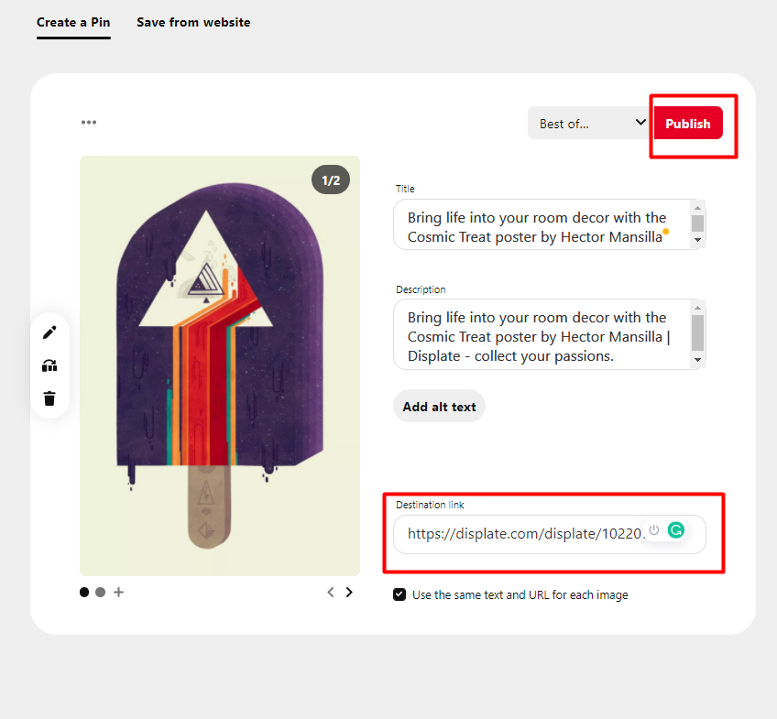This screenshot has width=777, height=719.
Task: Delete the image with the trash icon
Action: click(49, 398)
